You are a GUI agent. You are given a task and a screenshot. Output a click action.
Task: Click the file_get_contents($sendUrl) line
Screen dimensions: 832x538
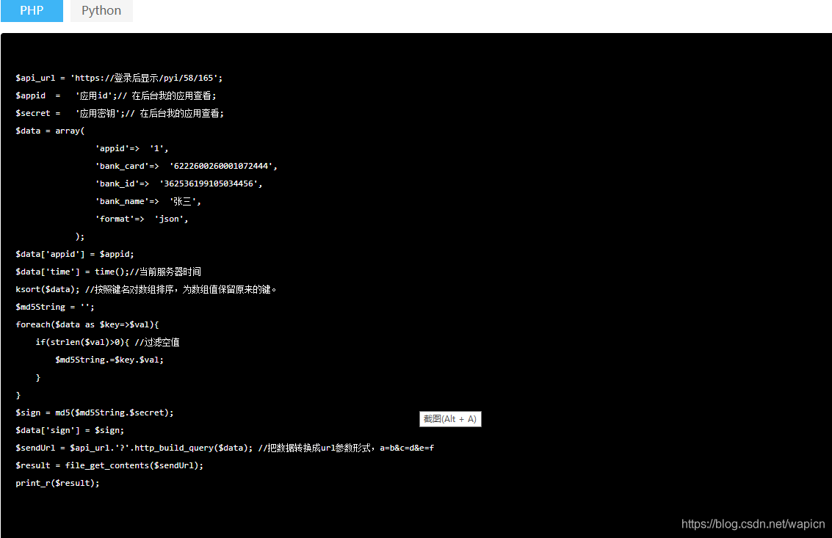[x=109, y=465]
